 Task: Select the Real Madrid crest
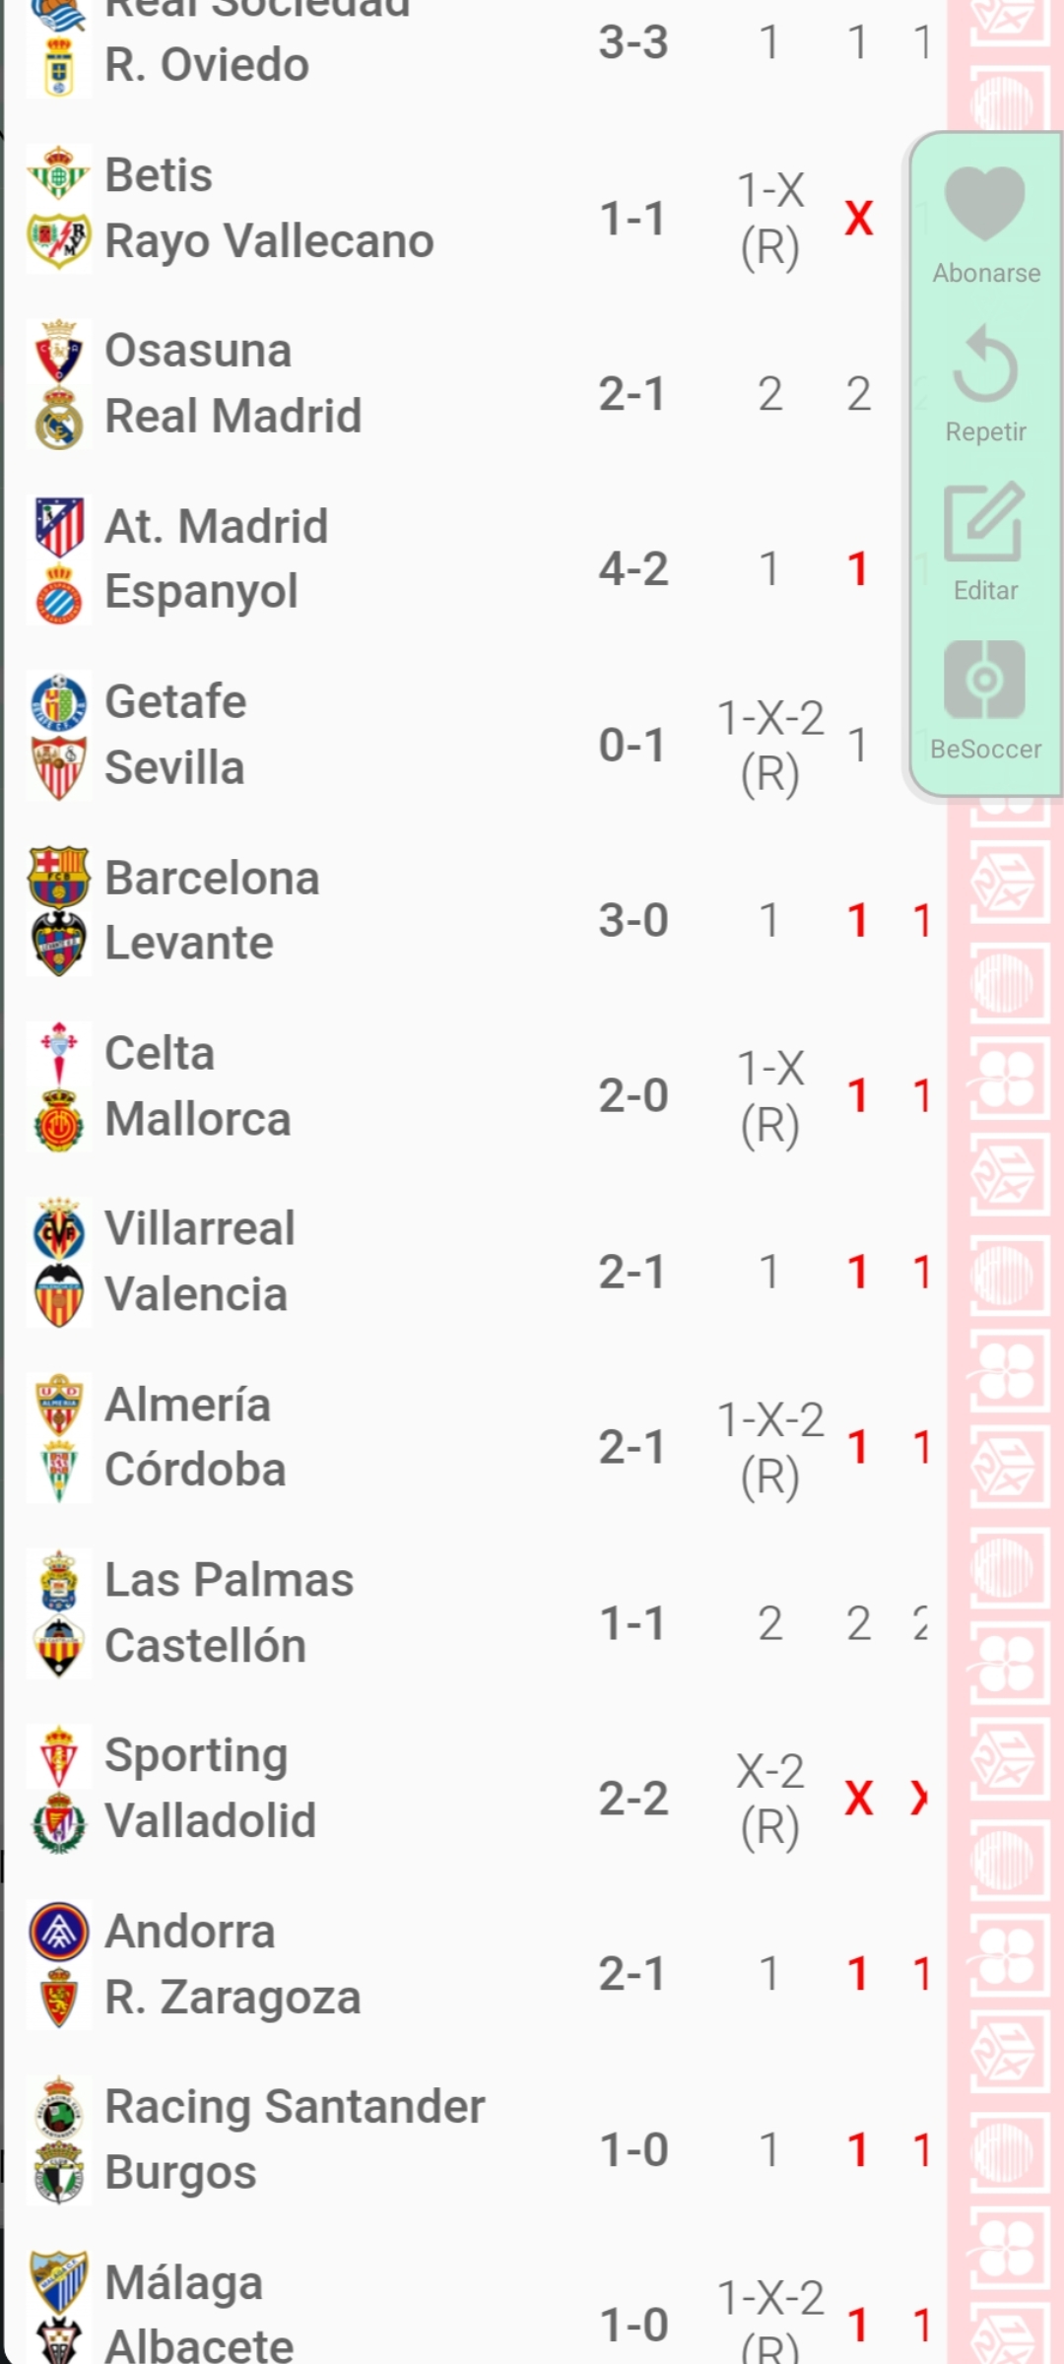point(59,417)
